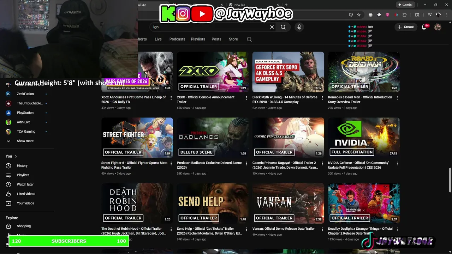452x254 pixels.
Task: Play NVIDIA Full Presentation thumbnail
Action: coord(364,138)
